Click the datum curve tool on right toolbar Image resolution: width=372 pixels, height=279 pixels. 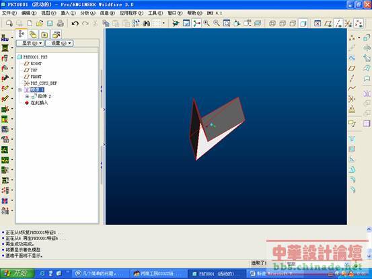pyautogui.click(x=352, y=89)
